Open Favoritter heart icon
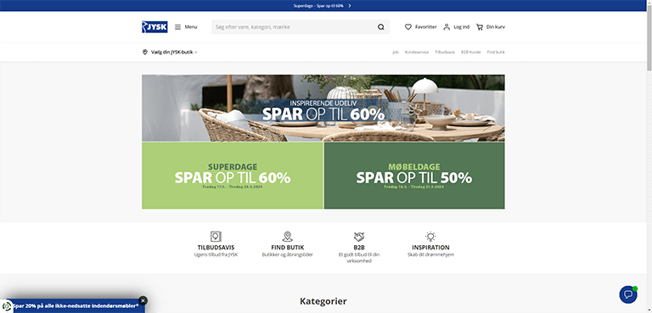This screenshot has height=313, width=652. 407,27
